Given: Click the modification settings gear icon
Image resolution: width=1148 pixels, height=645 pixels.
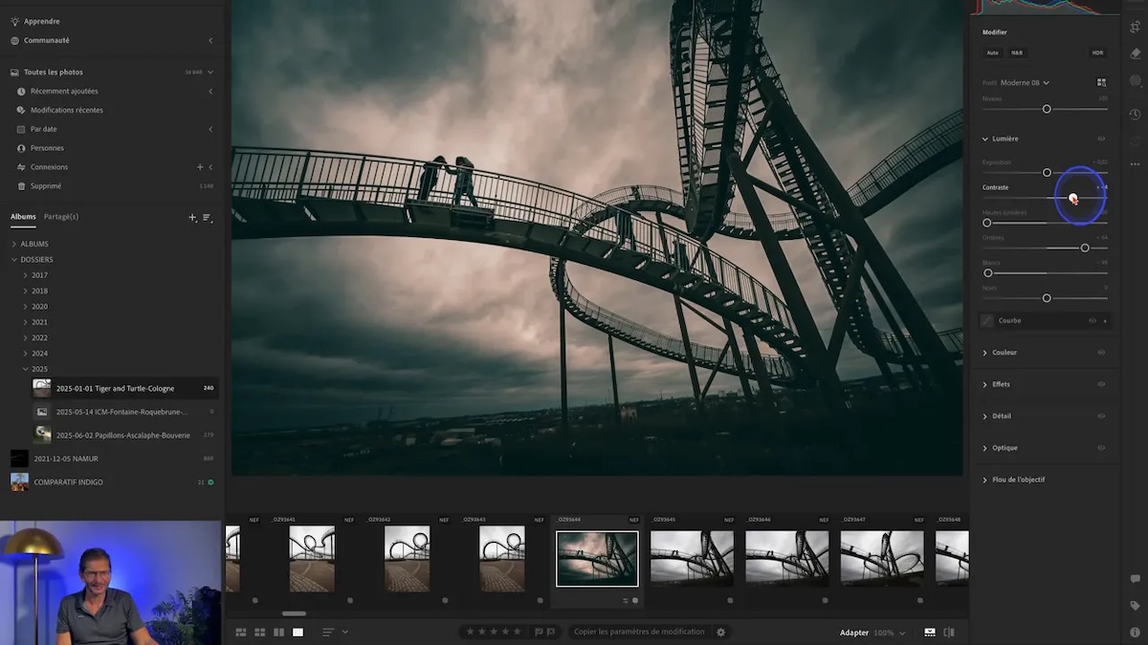Looking at the screenshot, I should coord(720,632).
